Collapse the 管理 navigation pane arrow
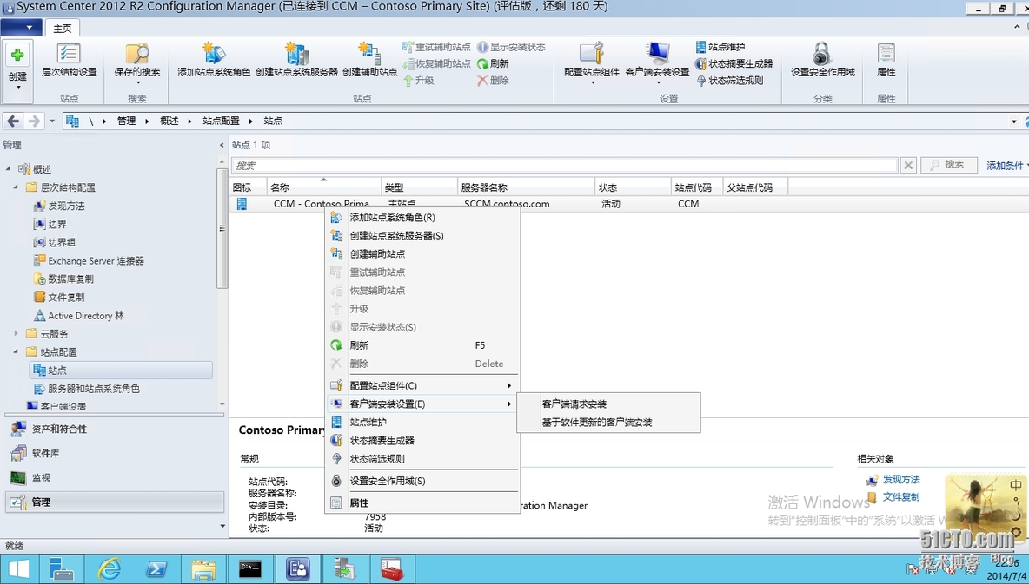The width and height of the screenshot is (1029, 584). (x=221, y=145)
